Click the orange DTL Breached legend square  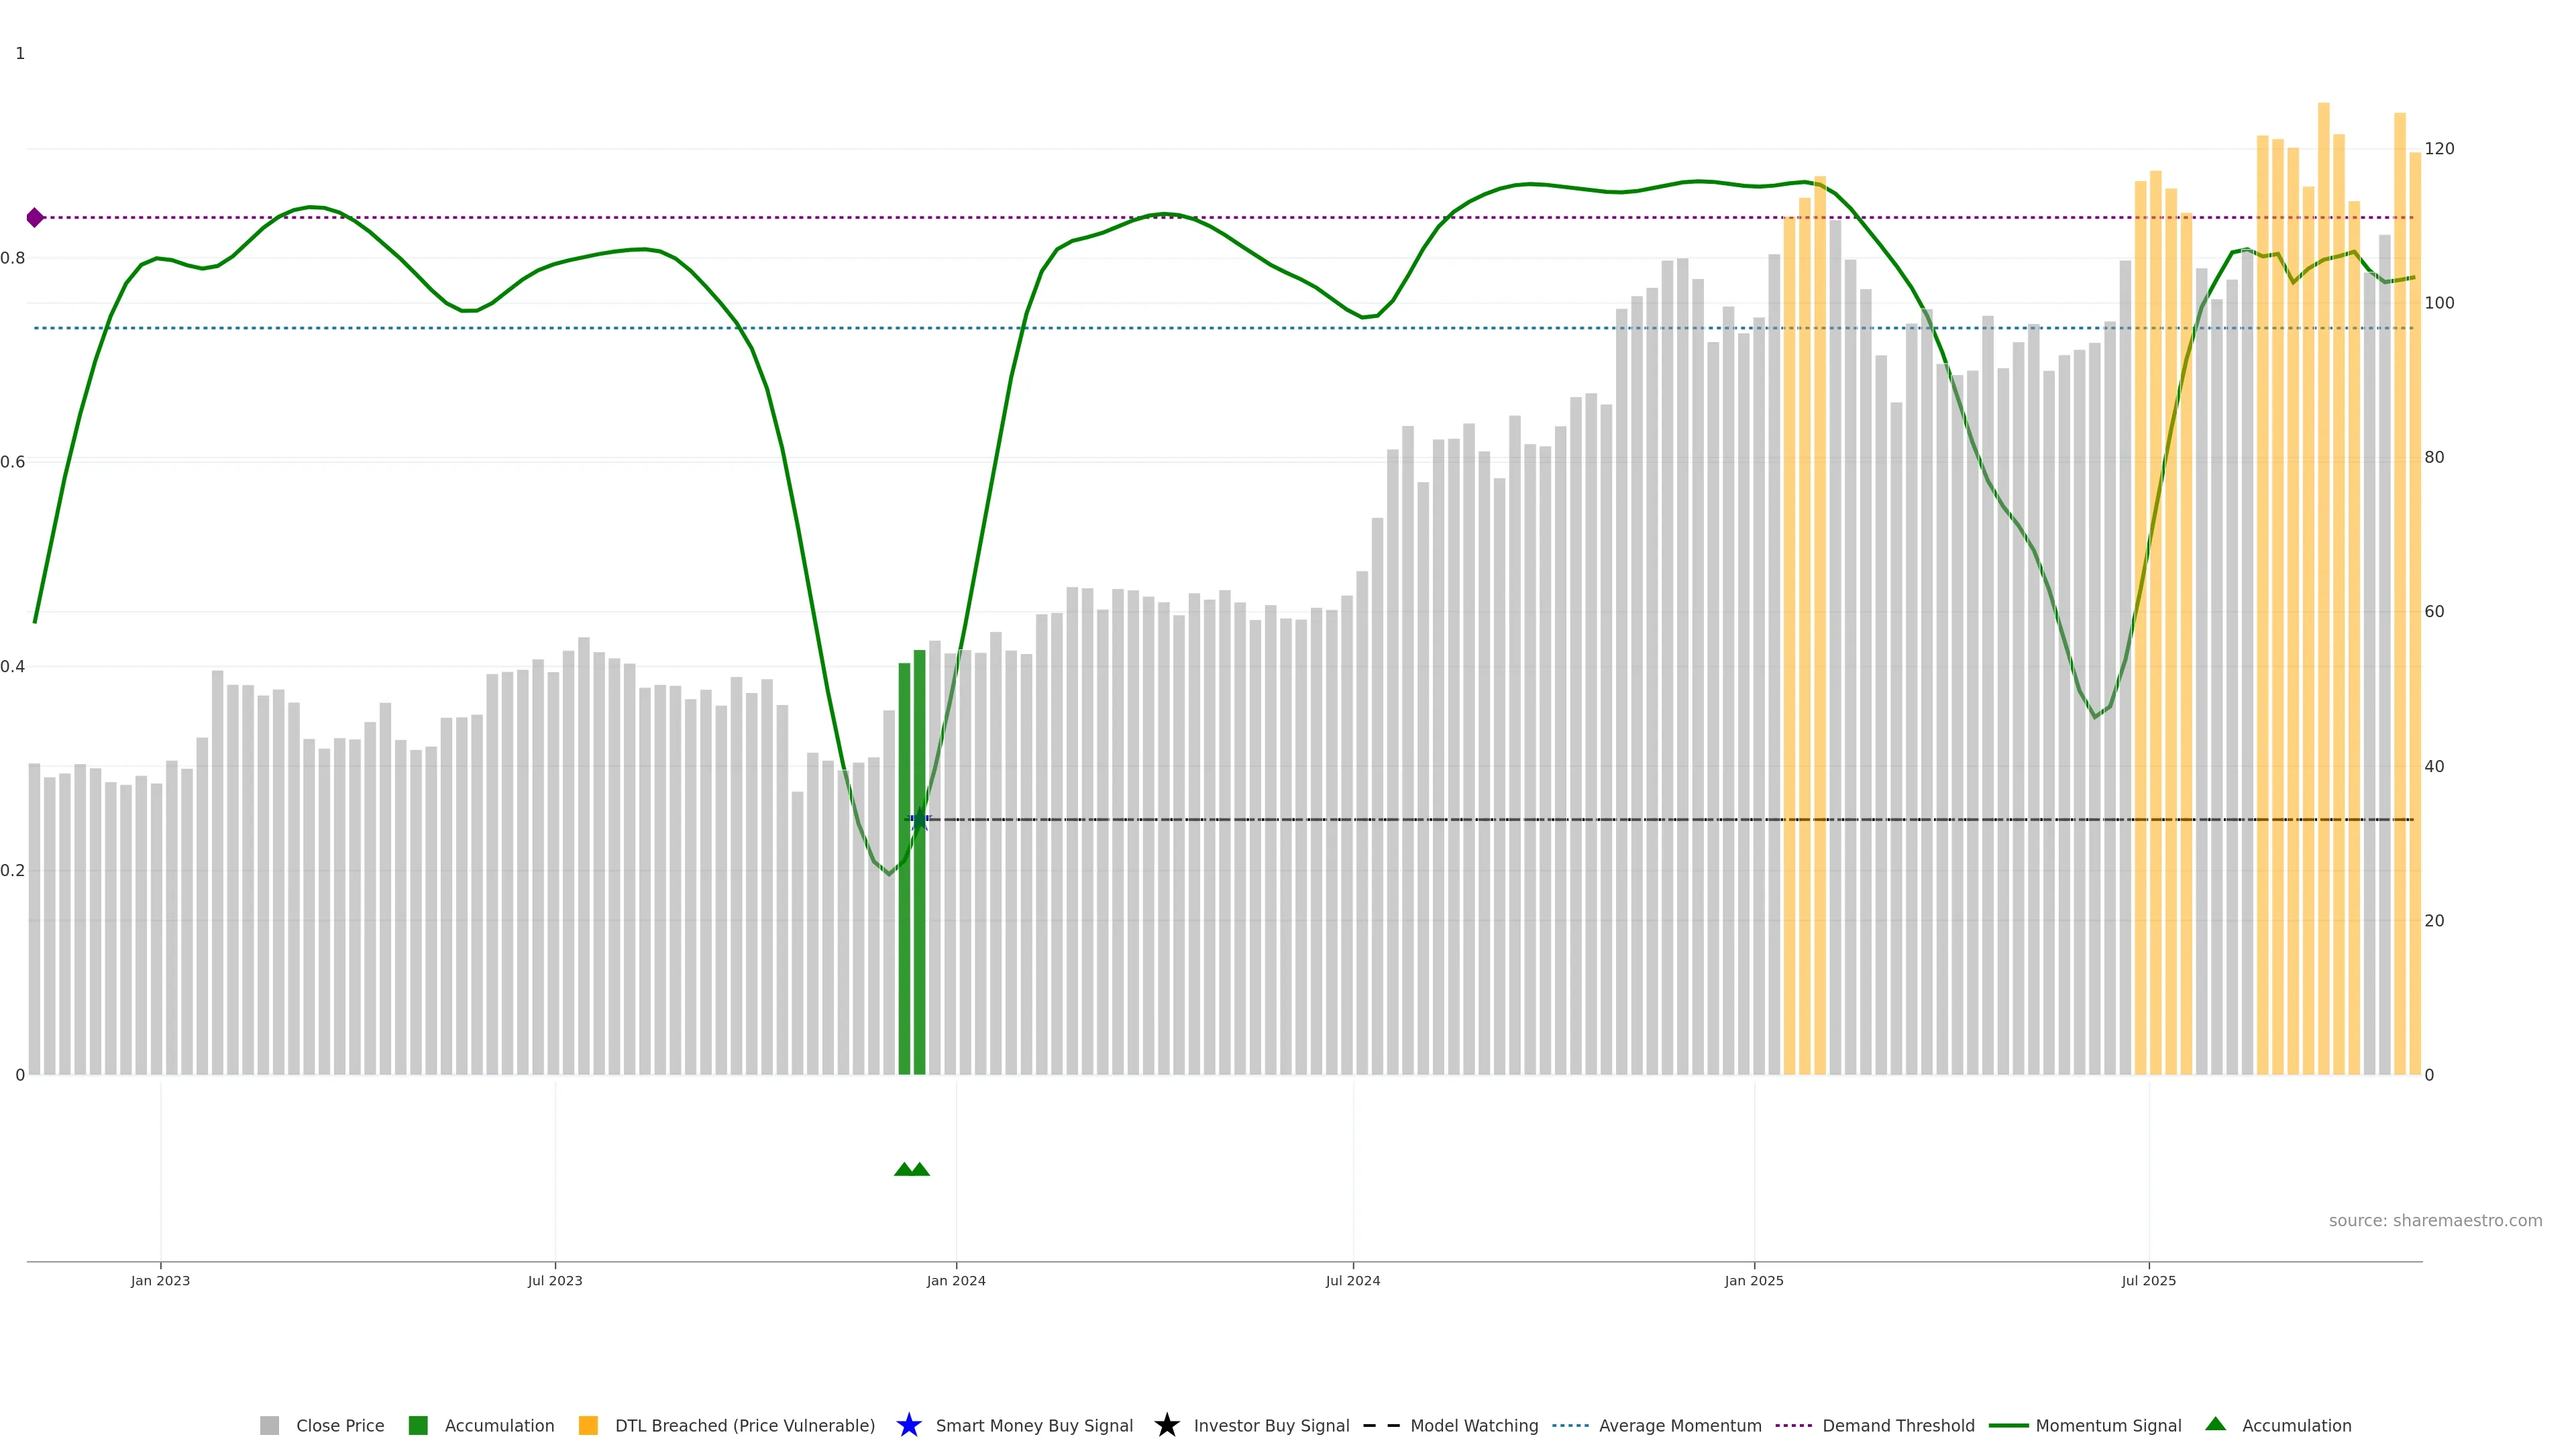tap(588, 1425)
